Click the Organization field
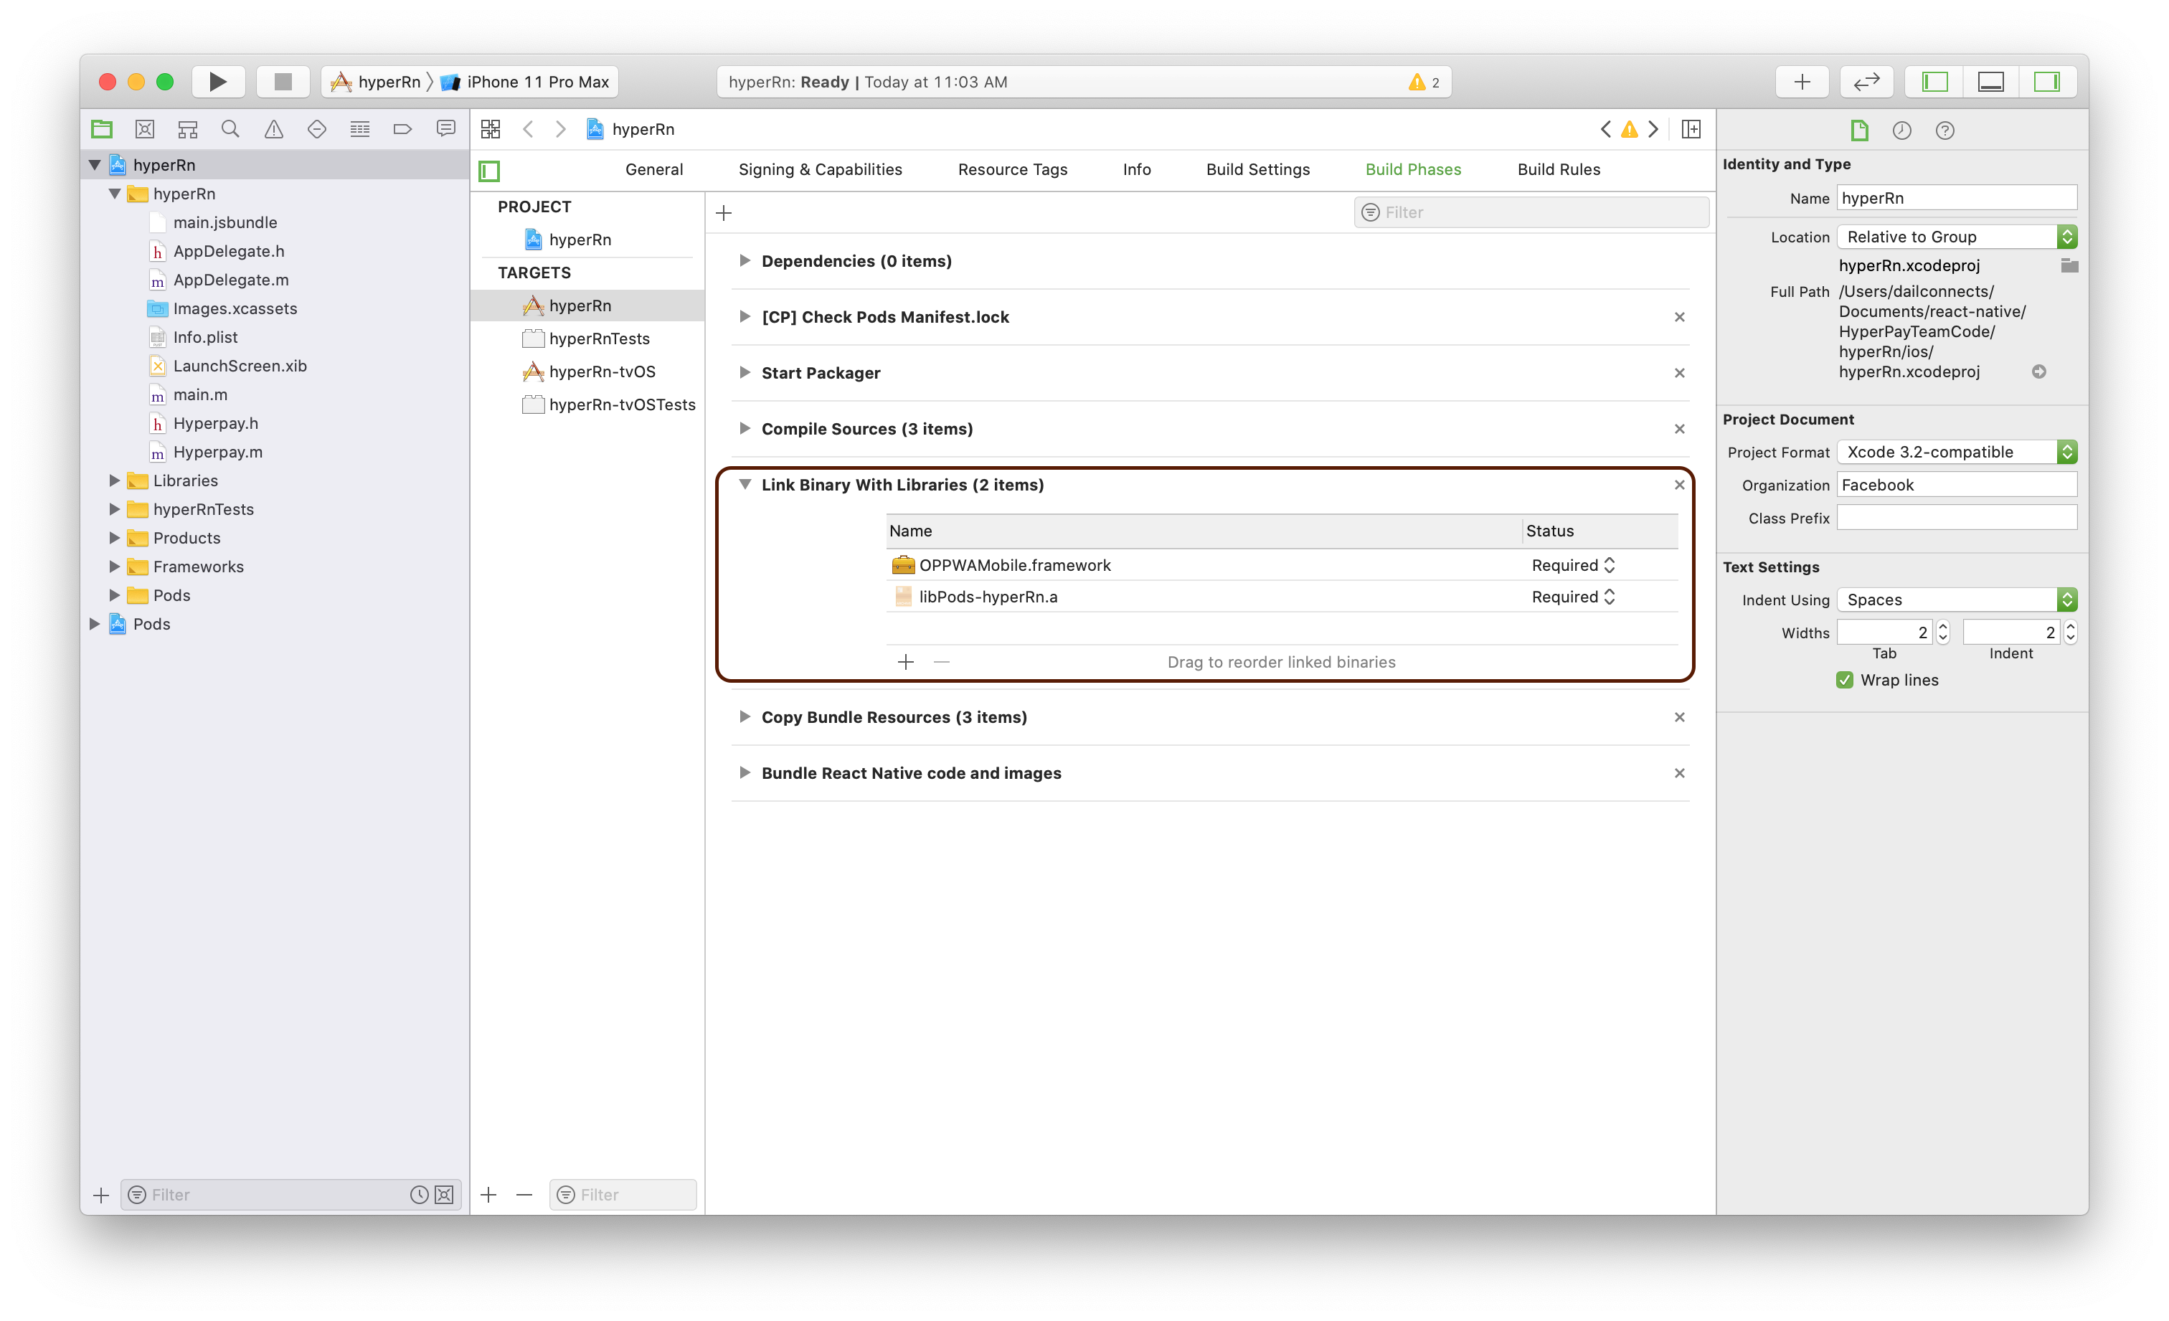This screenshot has height=1321, width=2169. click(1957, 485)
